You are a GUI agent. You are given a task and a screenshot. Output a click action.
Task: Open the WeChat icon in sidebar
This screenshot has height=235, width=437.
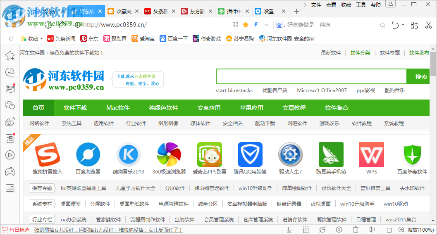tap(10, 105)
